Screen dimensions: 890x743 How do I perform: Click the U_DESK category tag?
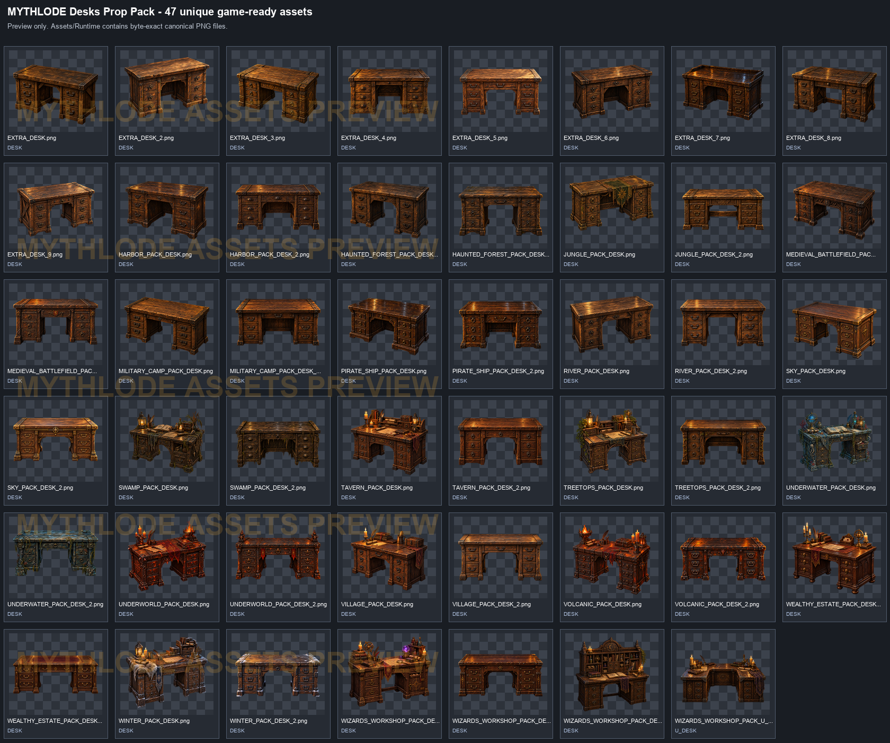pyautogui.click(x=686, y=731)
